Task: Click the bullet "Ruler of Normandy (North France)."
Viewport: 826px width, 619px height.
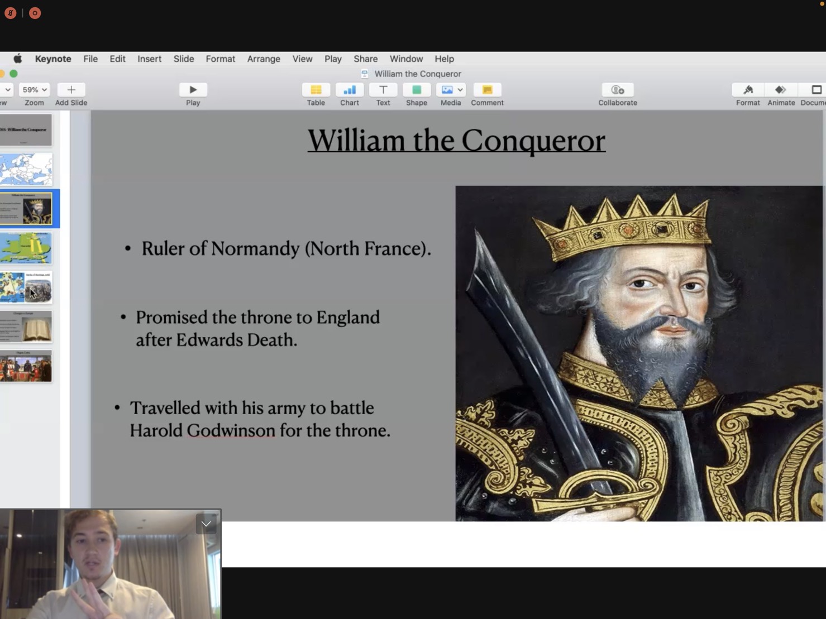Action: (x=286, y=248)
